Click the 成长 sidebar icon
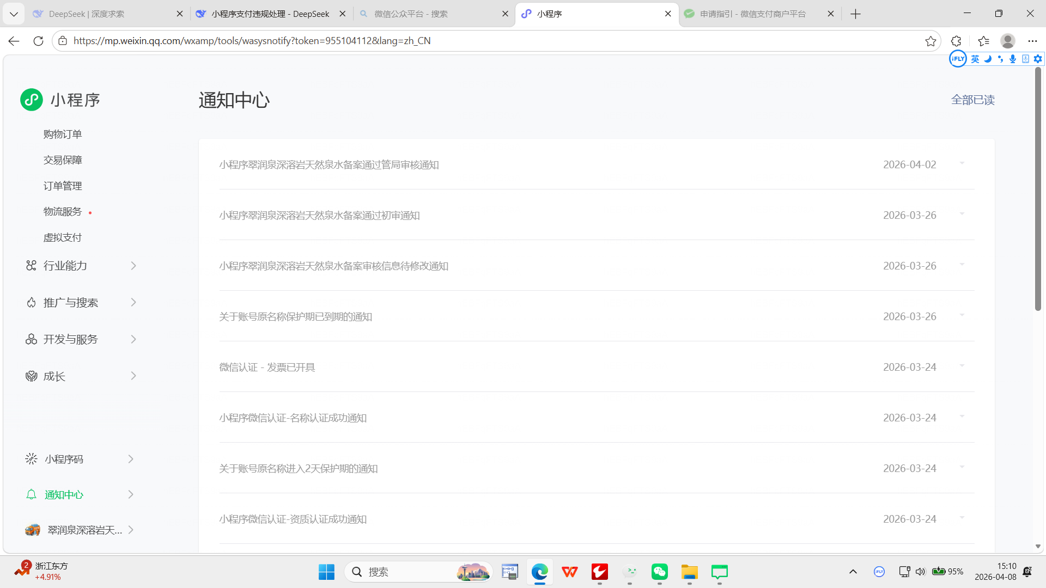The width and height of the screenshot is (1046, 588). pos(31,376)
